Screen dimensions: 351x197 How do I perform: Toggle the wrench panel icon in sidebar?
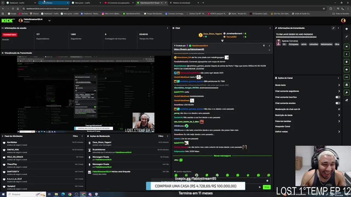347,92
